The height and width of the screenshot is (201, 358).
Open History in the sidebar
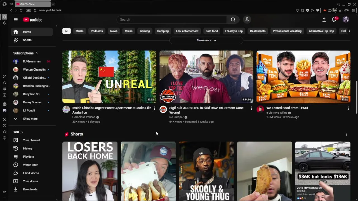tap(32, 149)
